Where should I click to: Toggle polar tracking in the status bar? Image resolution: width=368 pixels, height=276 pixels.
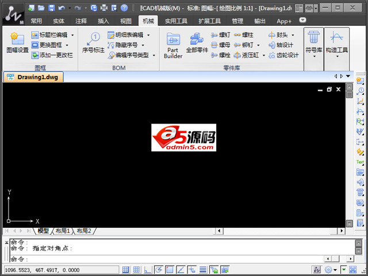click(x=159, y=270)
